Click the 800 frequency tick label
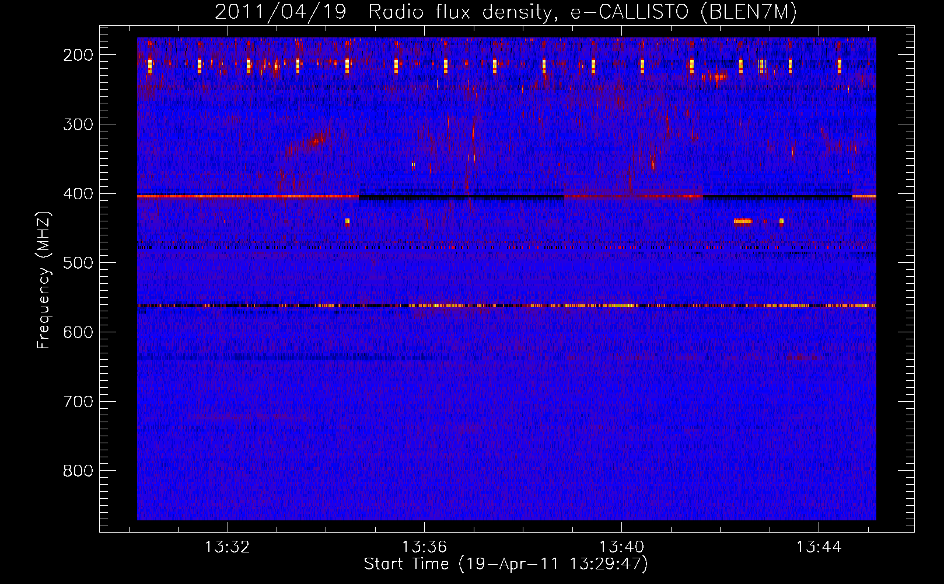Image resolution: width=944 pixels, height=584 pixels. coord(78,471)
